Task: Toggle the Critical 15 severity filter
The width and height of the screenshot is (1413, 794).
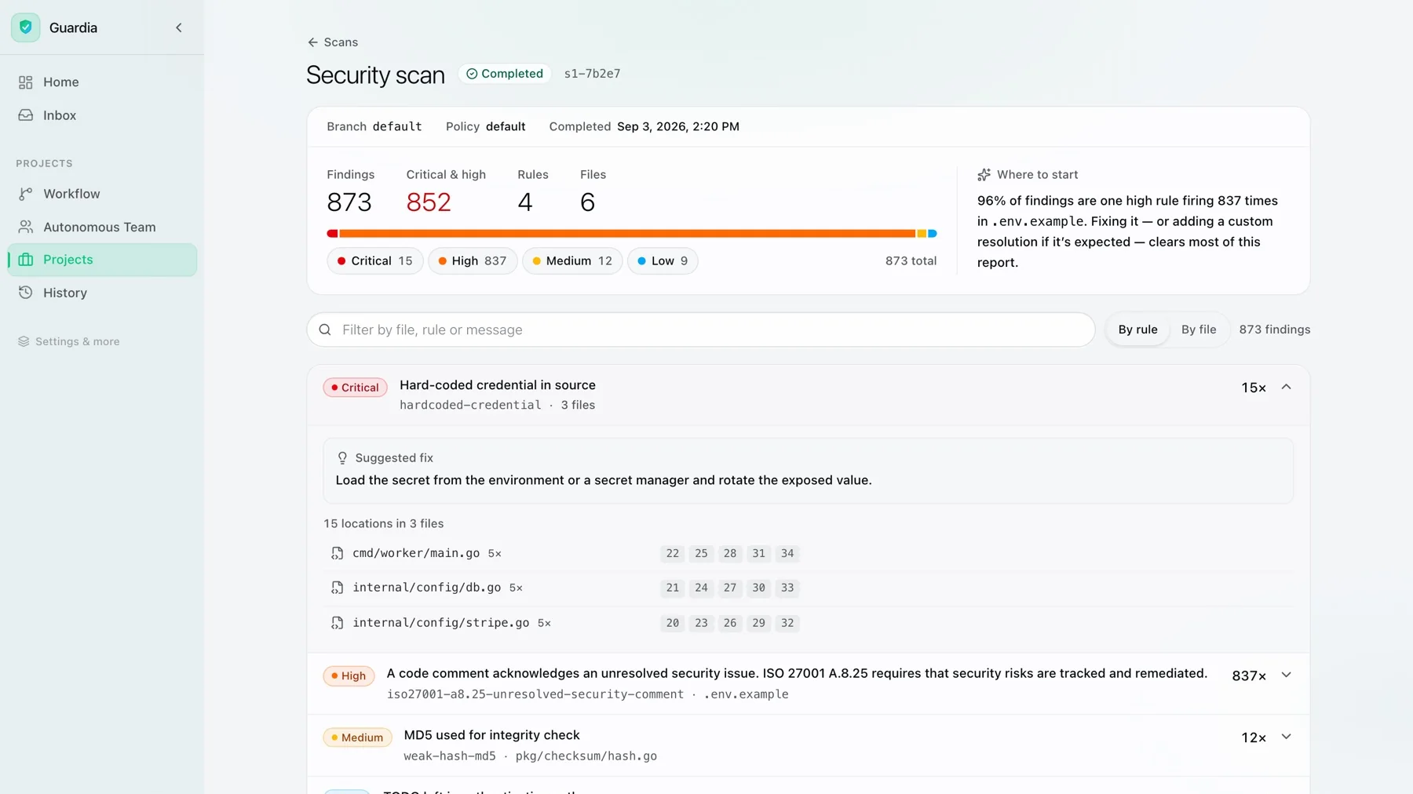Action: pyautogui.click(x=375, y=260)
